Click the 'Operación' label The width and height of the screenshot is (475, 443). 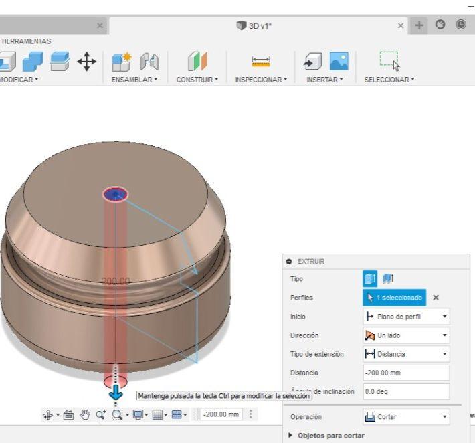coord(306,417)
